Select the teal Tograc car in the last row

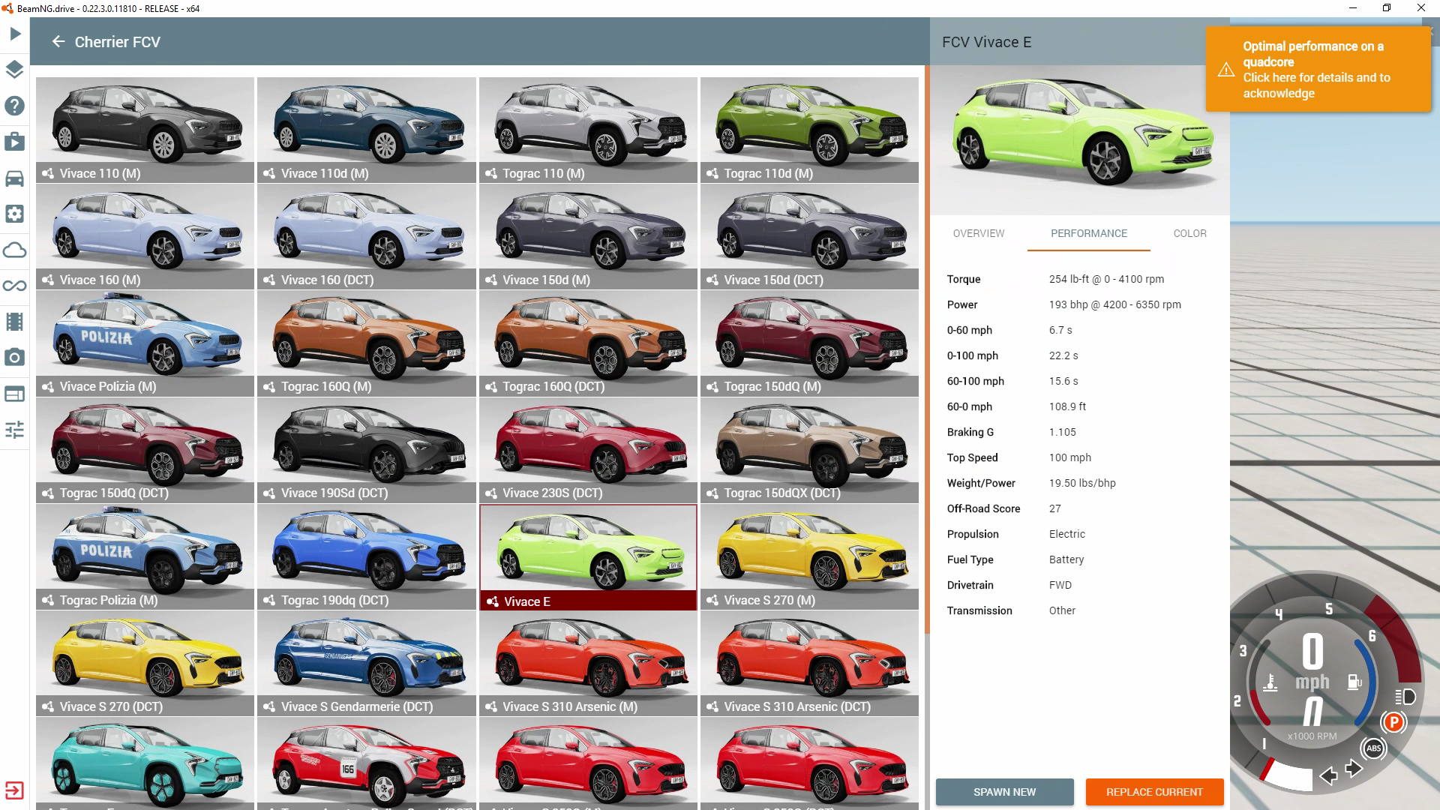145,763
